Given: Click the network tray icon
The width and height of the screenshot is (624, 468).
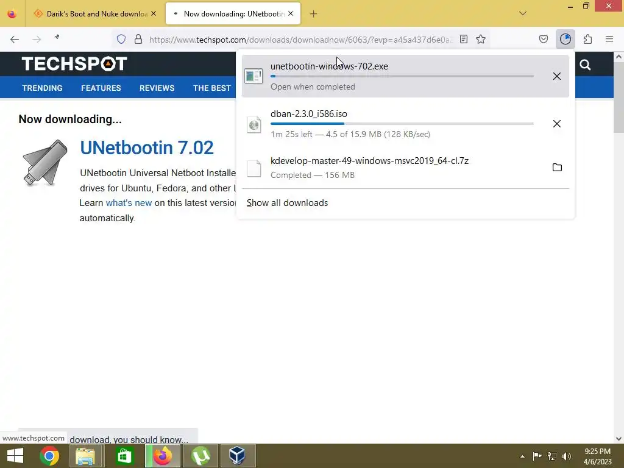Looking at the screenshot, I should click(551, 456).
